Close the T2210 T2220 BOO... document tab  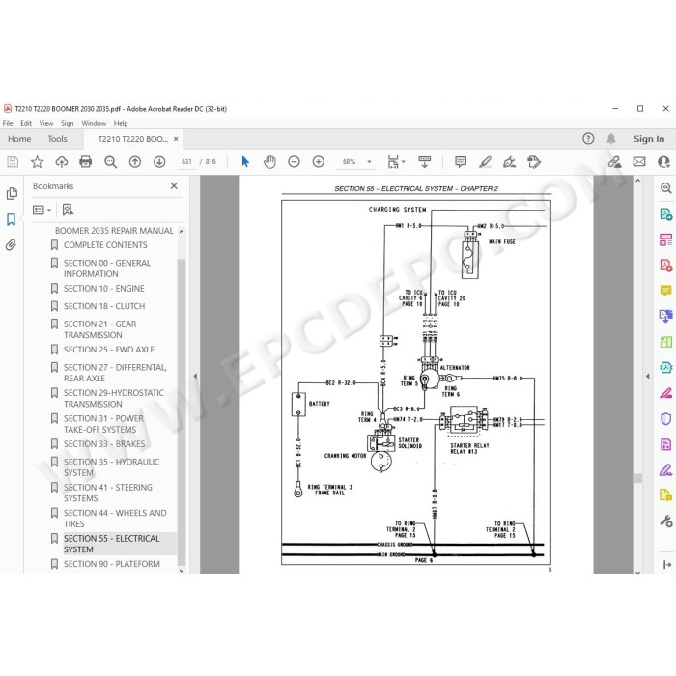[176, 139]
